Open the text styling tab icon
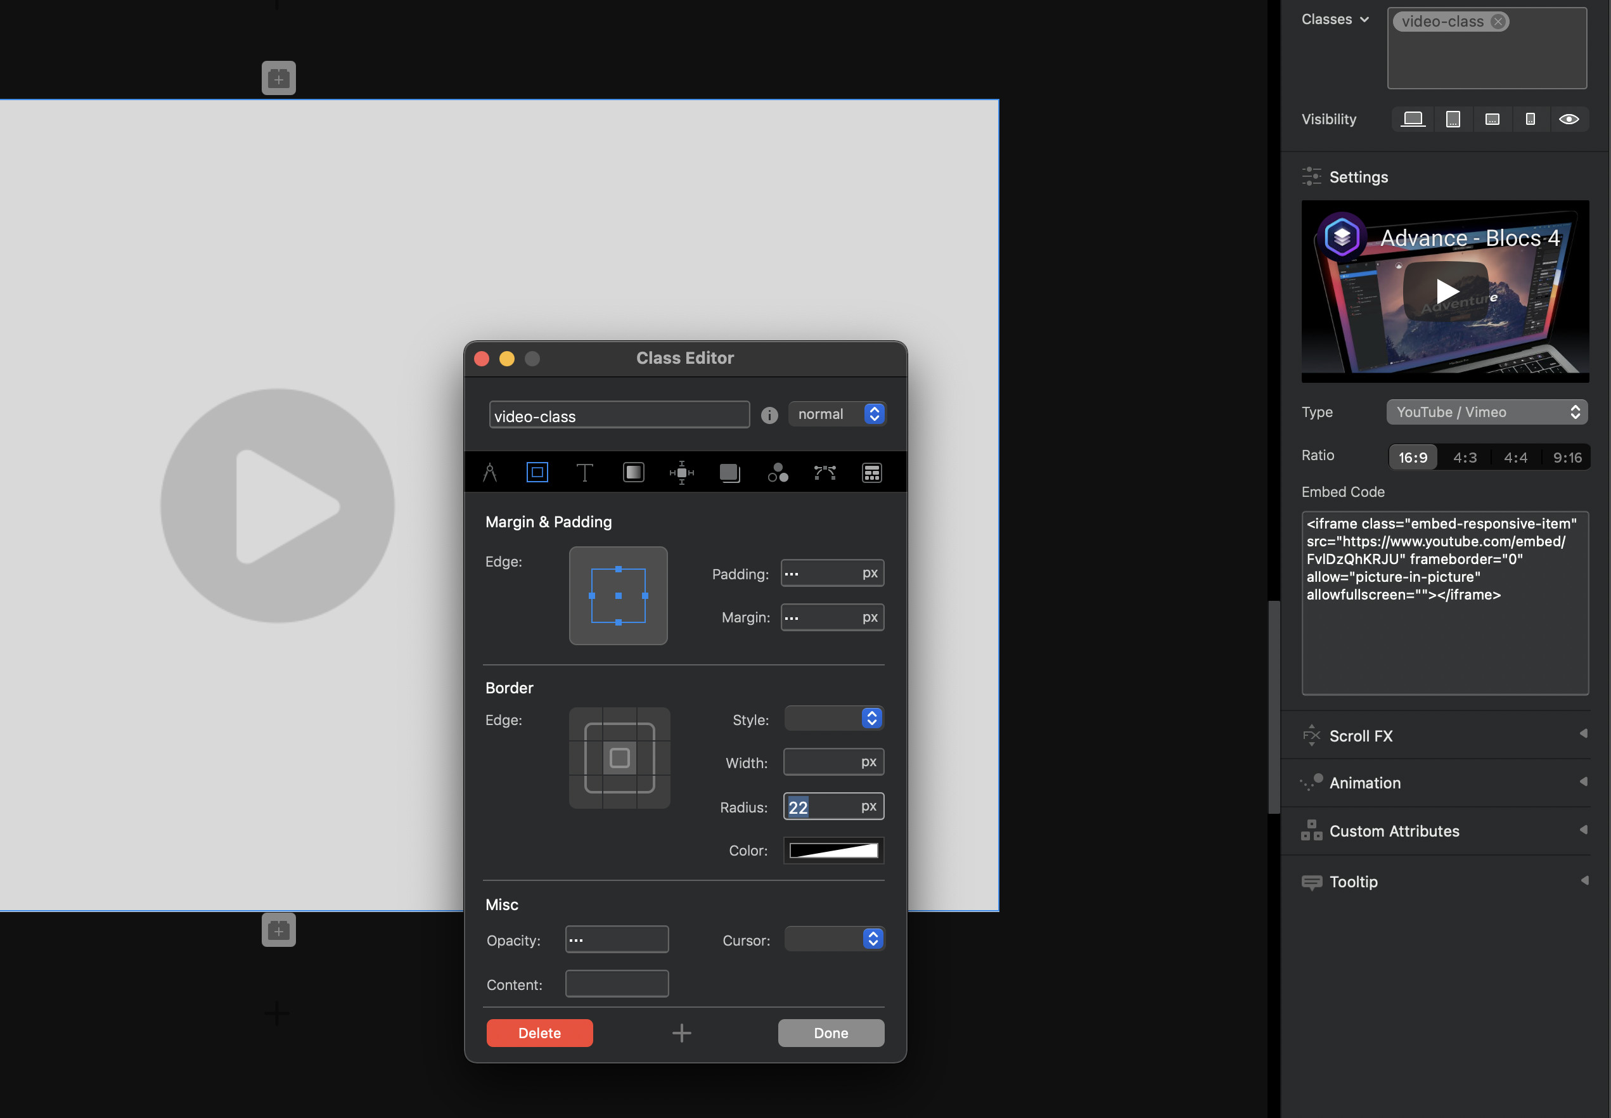This screenshot has width=1611, height=1118. click(x=584, y=473)
